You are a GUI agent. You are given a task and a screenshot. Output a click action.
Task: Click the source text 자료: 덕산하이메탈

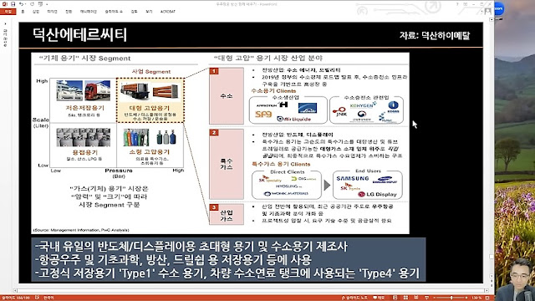click(435, 35)
